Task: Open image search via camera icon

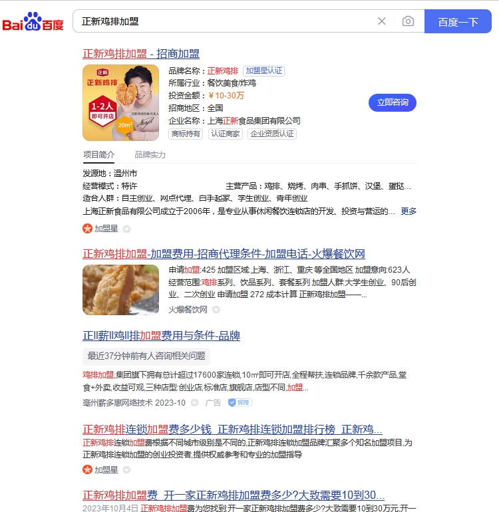Action: coord(408,21)
